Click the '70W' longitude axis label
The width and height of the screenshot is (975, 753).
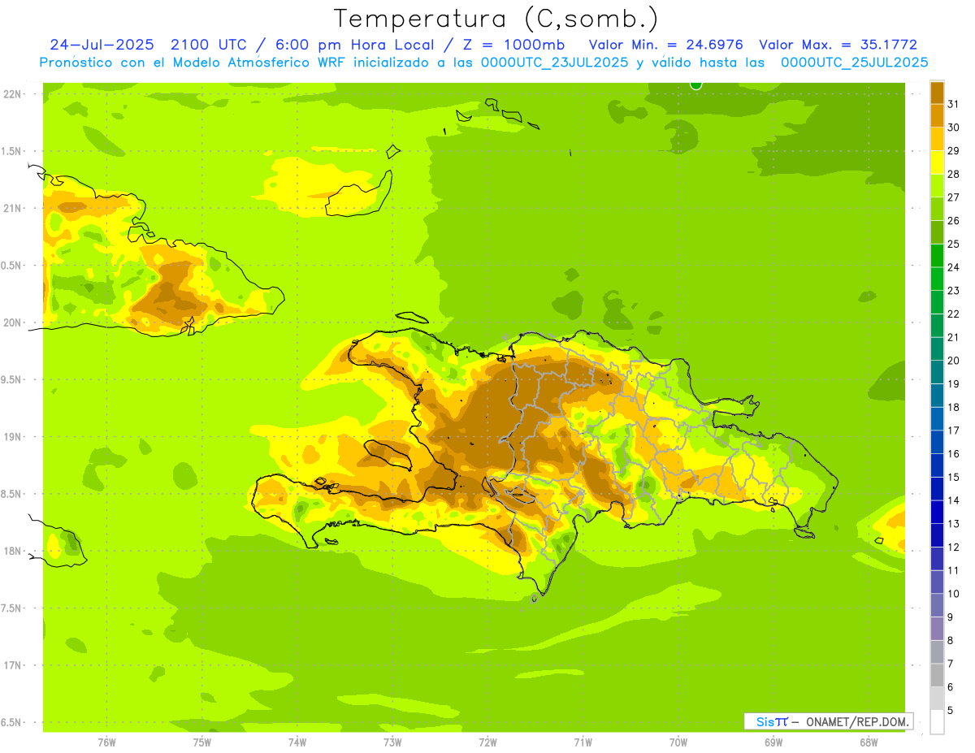[x=678, y=742]
